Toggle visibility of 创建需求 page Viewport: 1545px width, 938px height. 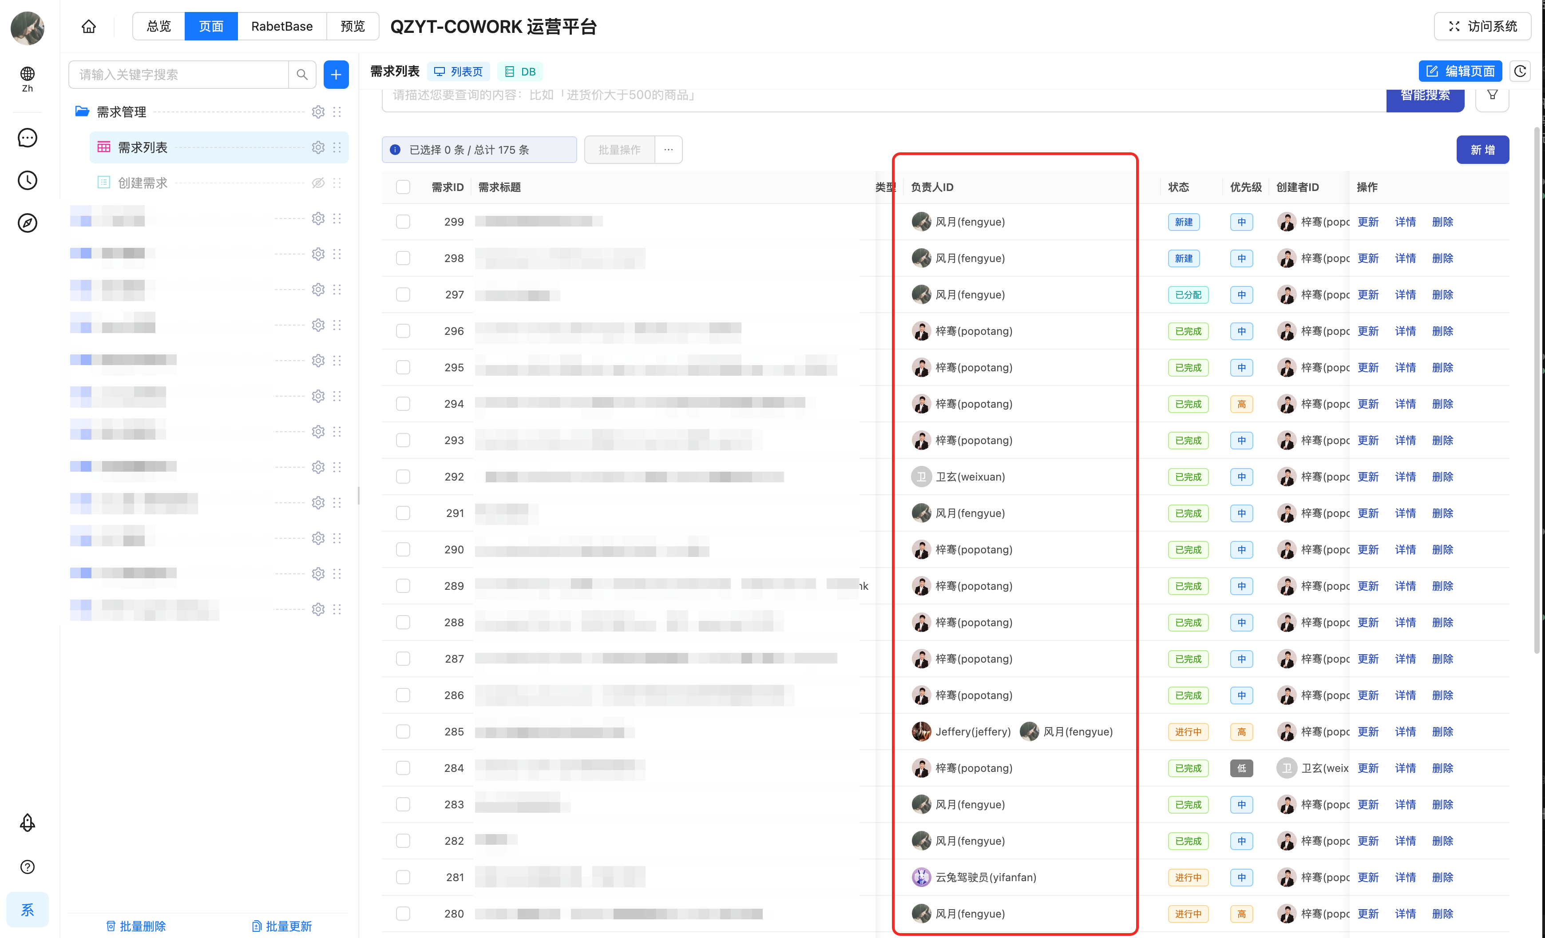pos(318,183)
